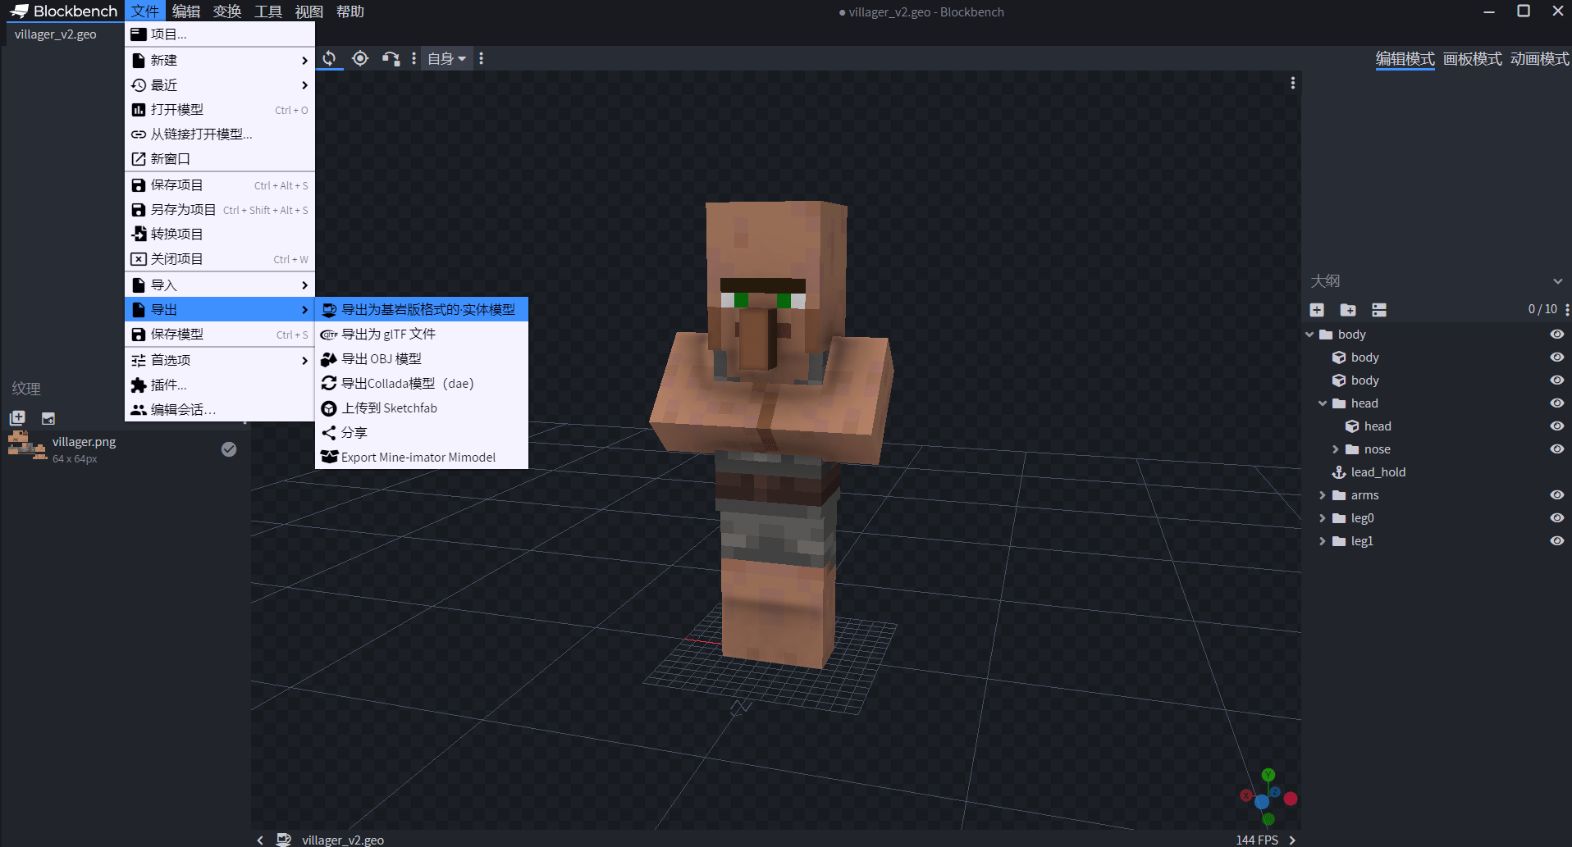Image resolution: width=1572 pixels, height=847 pixels.
Task: Hide the head group
Action: pyautogui.click(x=1556, y=403)
